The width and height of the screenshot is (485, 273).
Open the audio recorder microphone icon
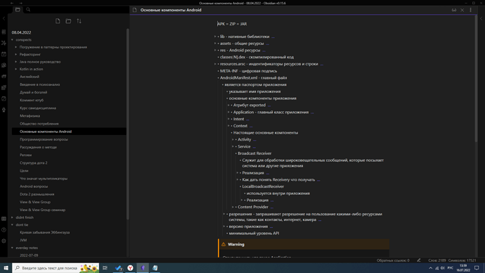[x=4, y=110]
